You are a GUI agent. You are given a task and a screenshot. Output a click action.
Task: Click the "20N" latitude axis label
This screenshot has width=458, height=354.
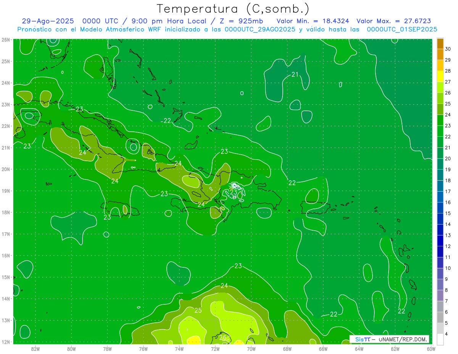tap(5, 169)
